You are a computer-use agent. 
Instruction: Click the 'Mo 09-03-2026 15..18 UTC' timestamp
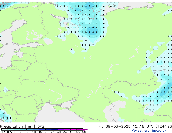(126, 126)
